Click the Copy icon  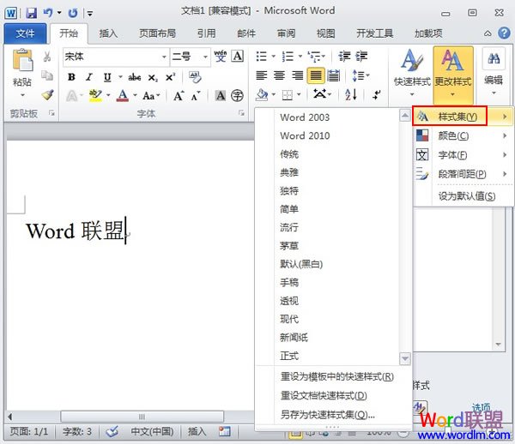pos(47,75)
